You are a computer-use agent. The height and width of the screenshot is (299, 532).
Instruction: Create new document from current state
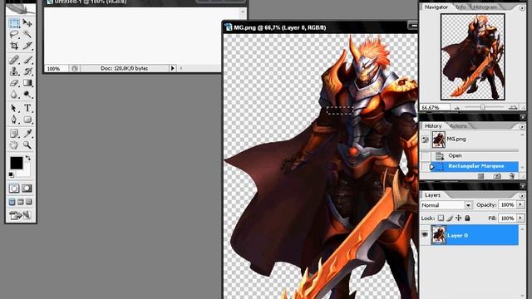pyautogui.click(x=480, y=176)
